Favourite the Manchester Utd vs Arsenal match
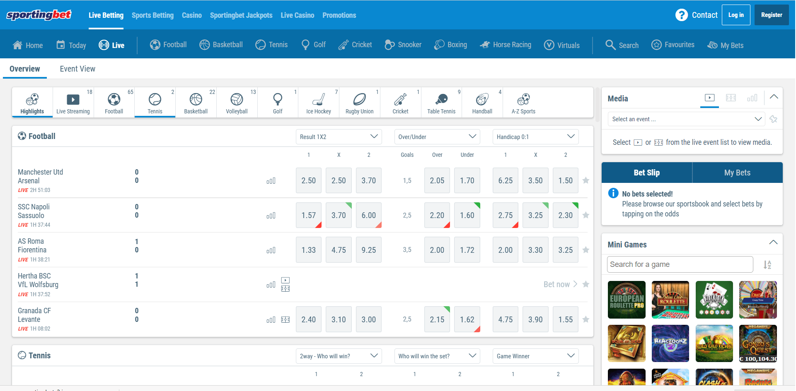The image size is (796, 391). pos(586,180)
